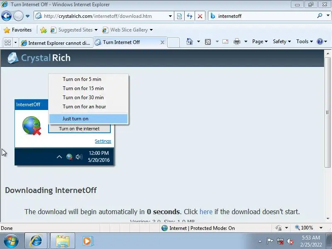Open Windows Media Player from taskbar
Image resolution: width=332 pixels, height=249 pixels.
pyautogui.click(x=87, y=241)
